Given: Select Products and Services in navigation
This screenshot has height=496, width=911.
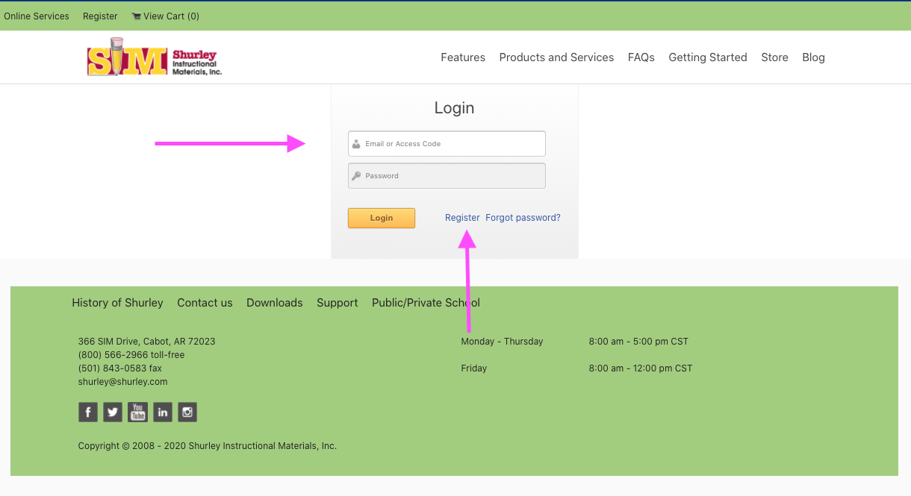Looking at the screenshot, I should (556, 57).
